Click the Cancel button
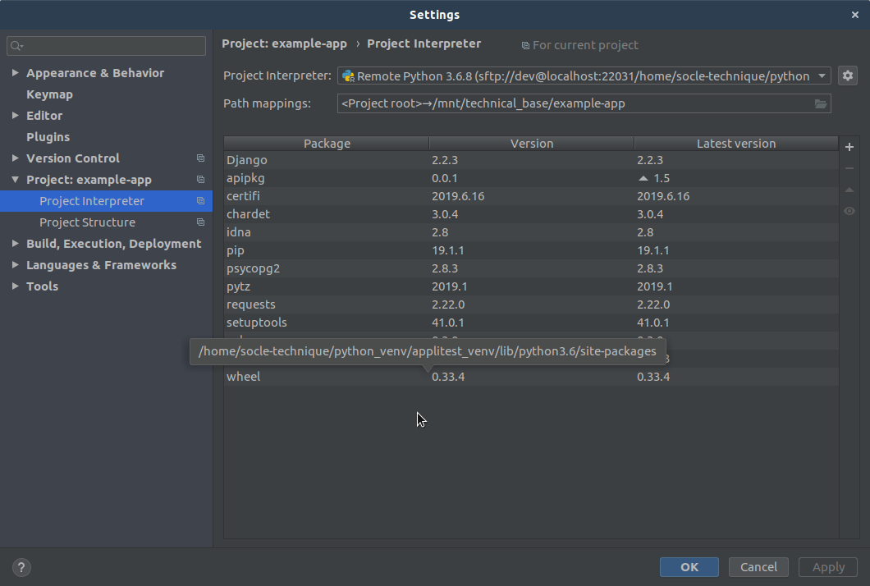The width and height of the screenshot is (870, 586). pos(758,567)
